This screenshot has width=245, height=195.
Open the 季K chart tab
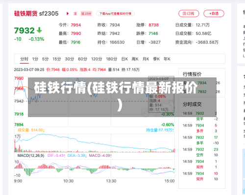pyautogui.click(x=156, y=59)
